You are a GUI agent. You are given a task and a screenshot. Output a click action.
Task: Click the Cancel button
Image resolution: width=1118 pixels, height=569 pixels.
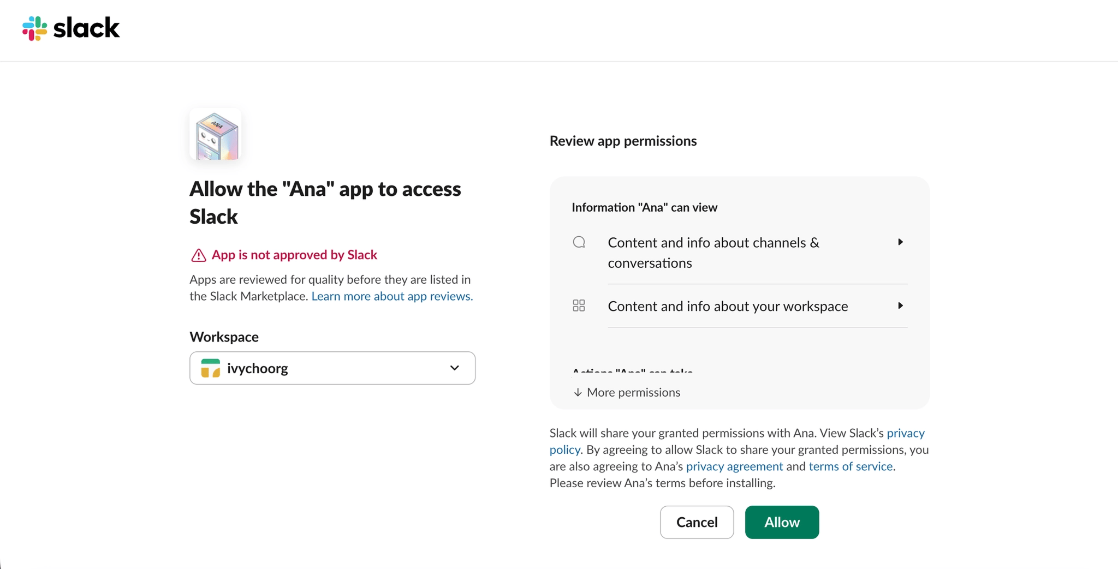[697, 523]
